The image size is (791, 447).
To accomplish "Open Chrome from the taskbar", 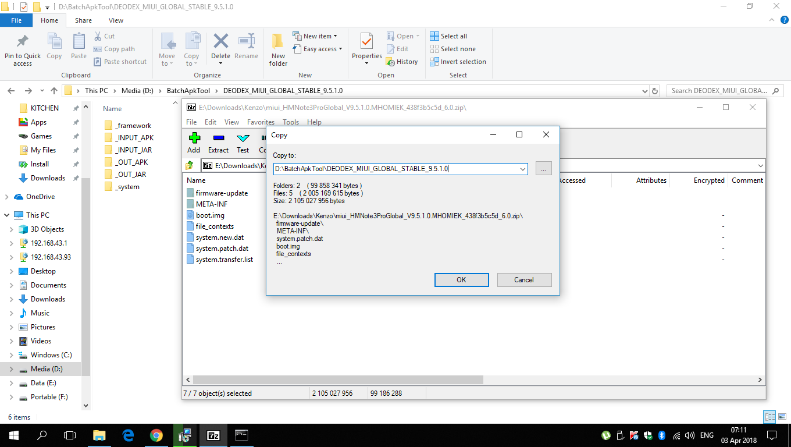I will pos(156,435).
